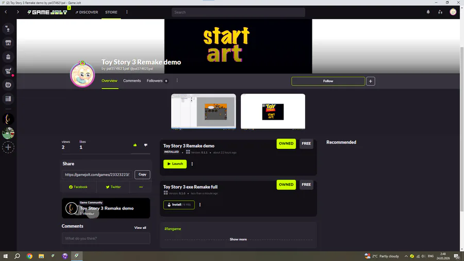Share on Twitter
This screenshot has height=261, width=464.
pyautogui.click(x=113, y=187)
